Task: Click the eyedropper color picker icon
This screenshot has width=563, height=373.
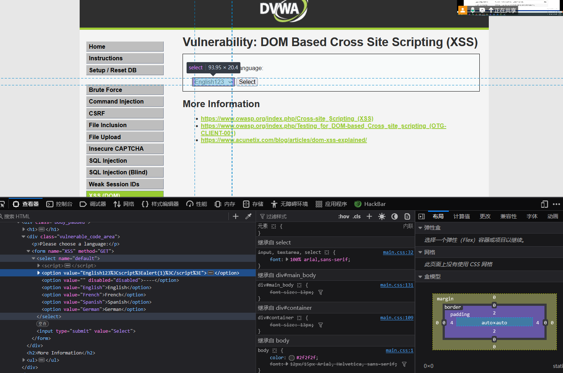Action: 248,216
